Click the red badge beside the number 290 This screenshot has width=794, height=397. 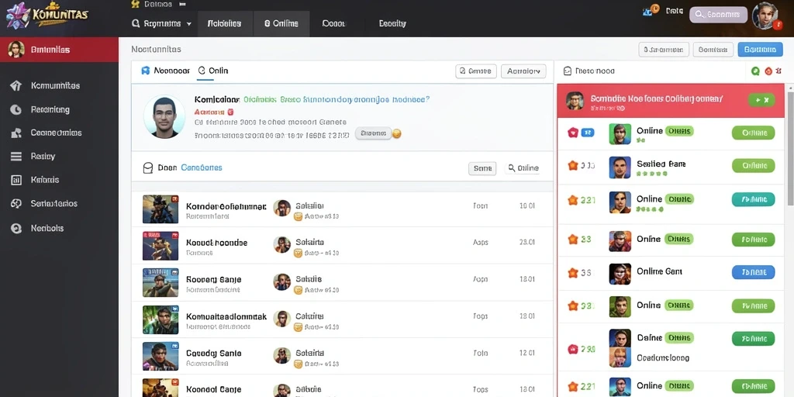tap(573, 349)
